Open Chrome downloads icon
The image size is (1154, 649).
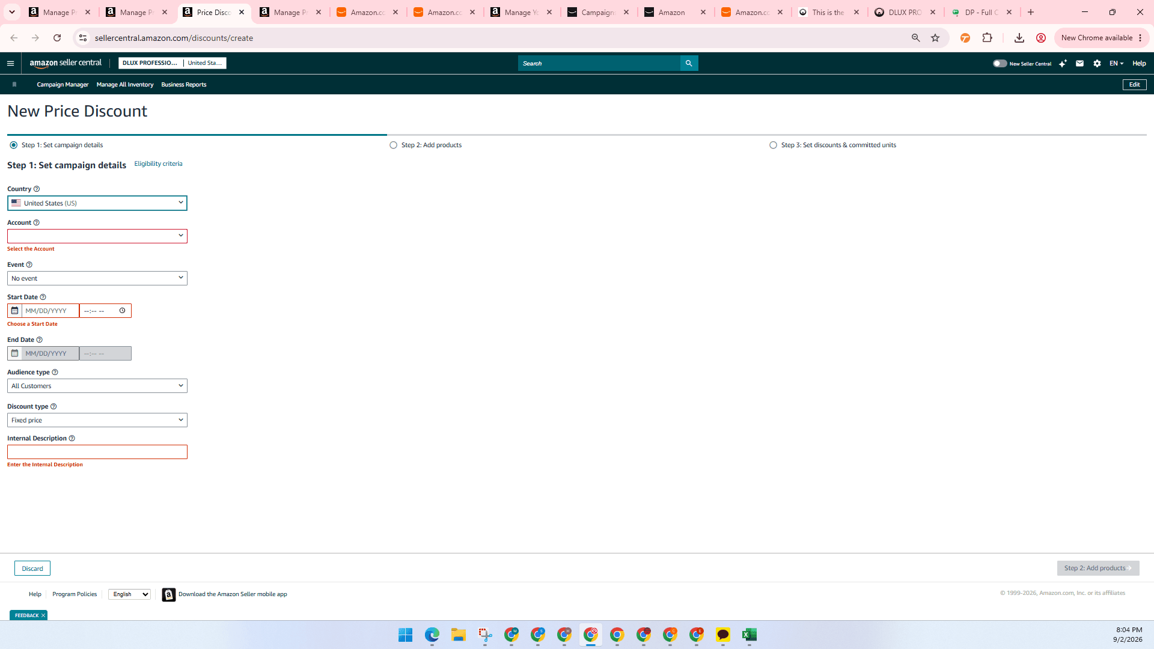1019,38
